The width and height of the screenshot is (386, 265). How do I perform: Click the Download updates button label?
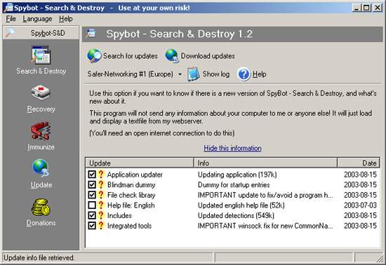(208, 56)
